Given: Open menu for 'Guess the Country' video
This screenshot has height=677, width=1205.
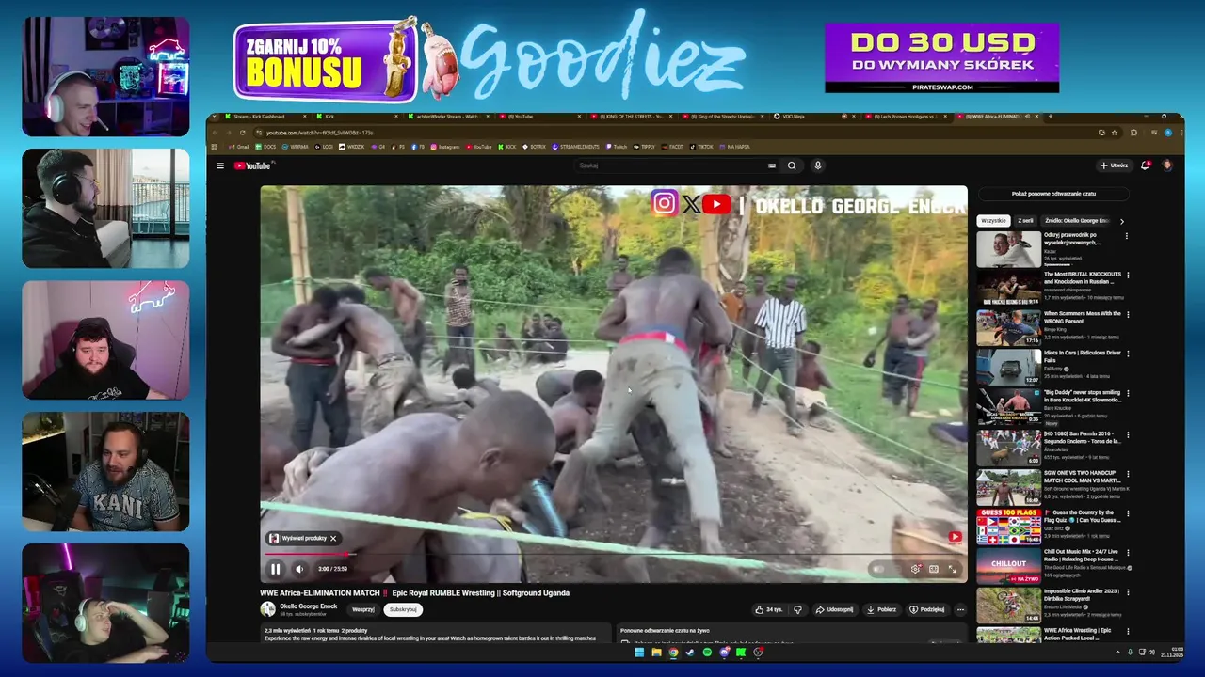Looking at the screenshot, I should [1127, 513].
